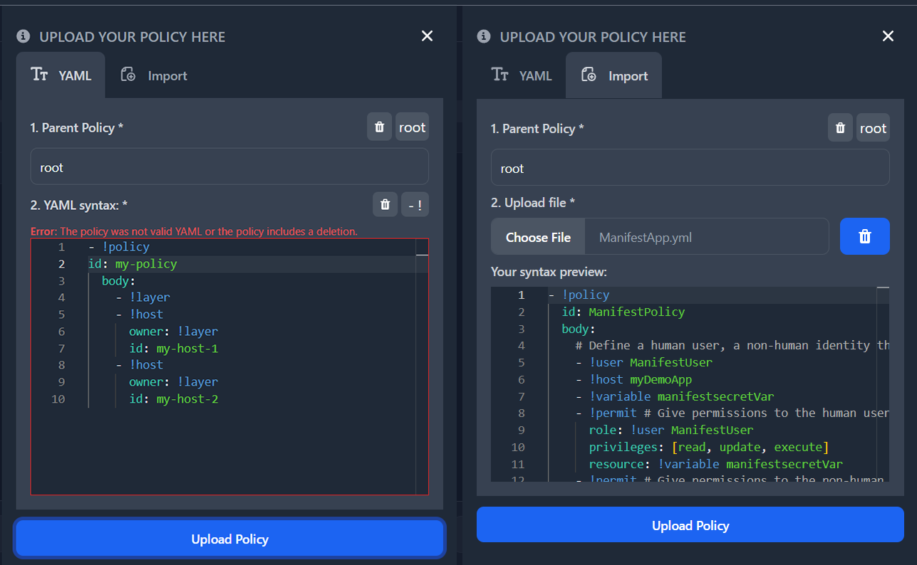Click line number 8 in syntax preview
The image size is (917, 565).
(522, 413)
